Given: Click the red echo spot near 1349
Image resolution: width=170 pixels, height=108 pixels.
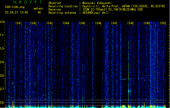Looking at the screenshot, I should tap(144, 80).
